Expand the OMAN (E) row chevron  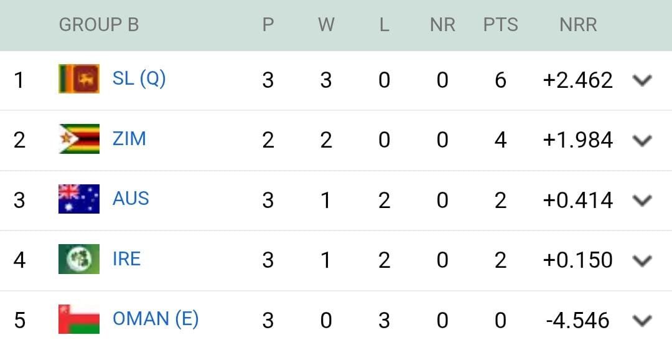point(642,321)
